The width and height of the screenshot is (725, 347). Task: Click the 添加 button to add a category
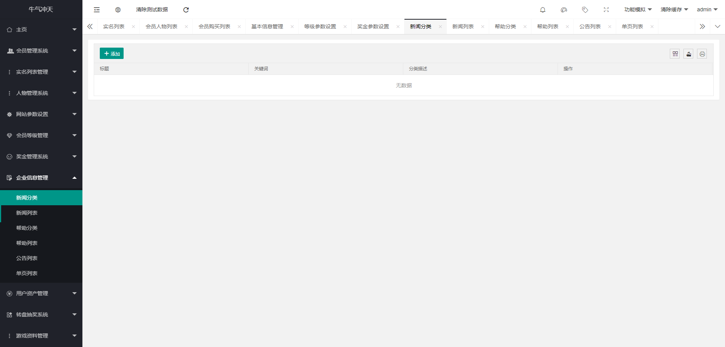[112, 53]
